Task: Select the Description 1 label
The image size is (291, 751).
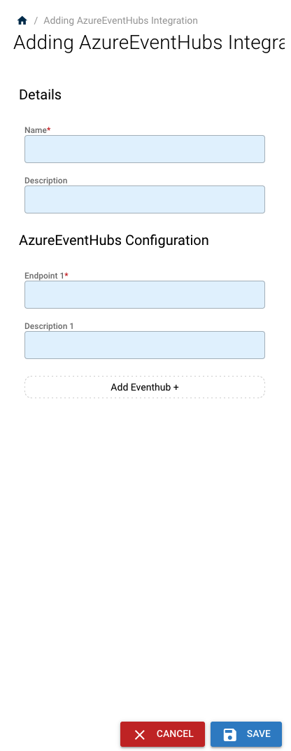Action: [49, 326]
